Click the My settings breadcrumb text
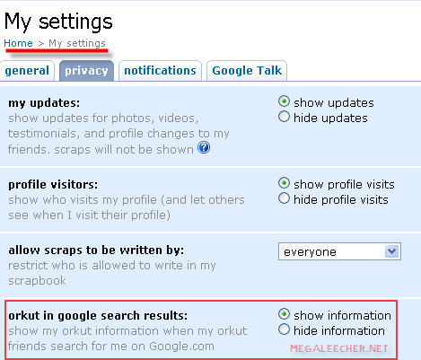The image size is (421, 360). point(77,44)
